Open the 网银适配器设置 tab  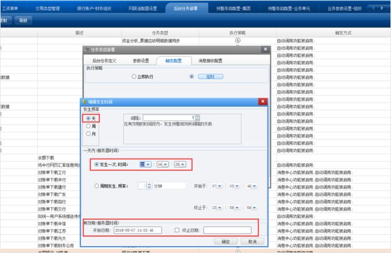143,9
